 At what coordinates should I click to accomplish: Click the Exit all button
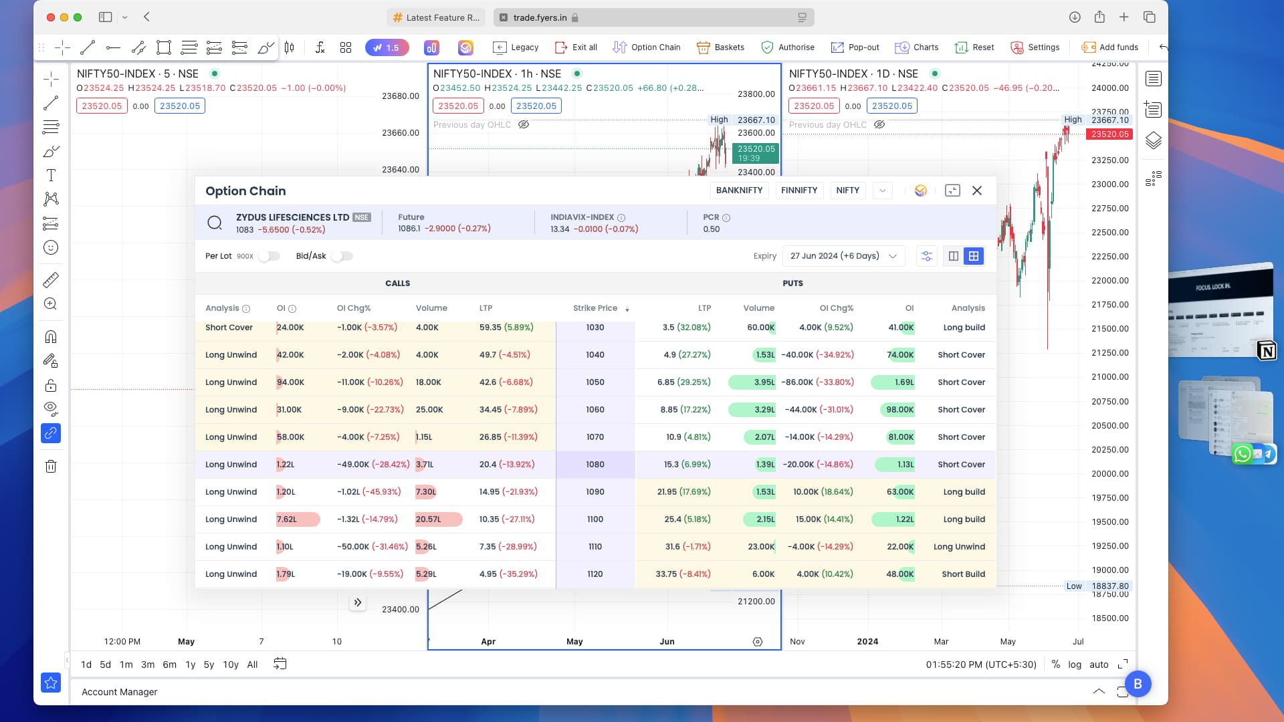pyautogui.click(x=576, y=47)
